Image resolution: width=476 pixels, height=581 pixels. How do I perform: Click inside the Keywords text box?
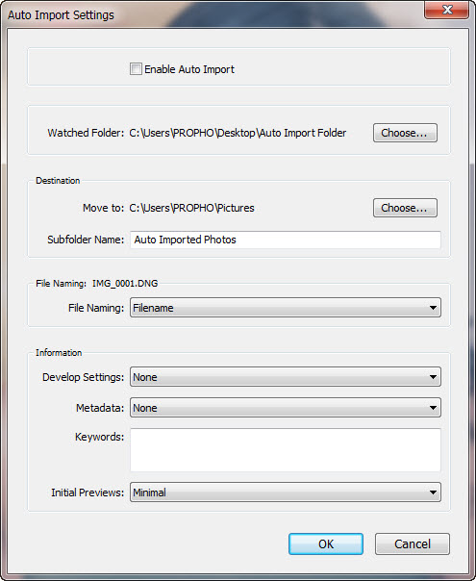(286, 450)
